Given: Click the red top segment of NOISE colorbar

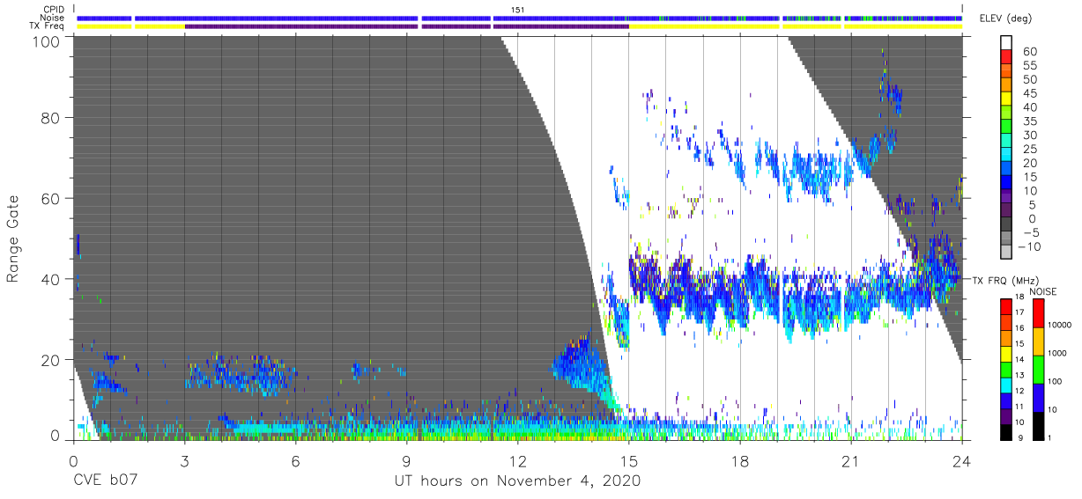Looking at the screenshot, I should (x=1037, y=313).
